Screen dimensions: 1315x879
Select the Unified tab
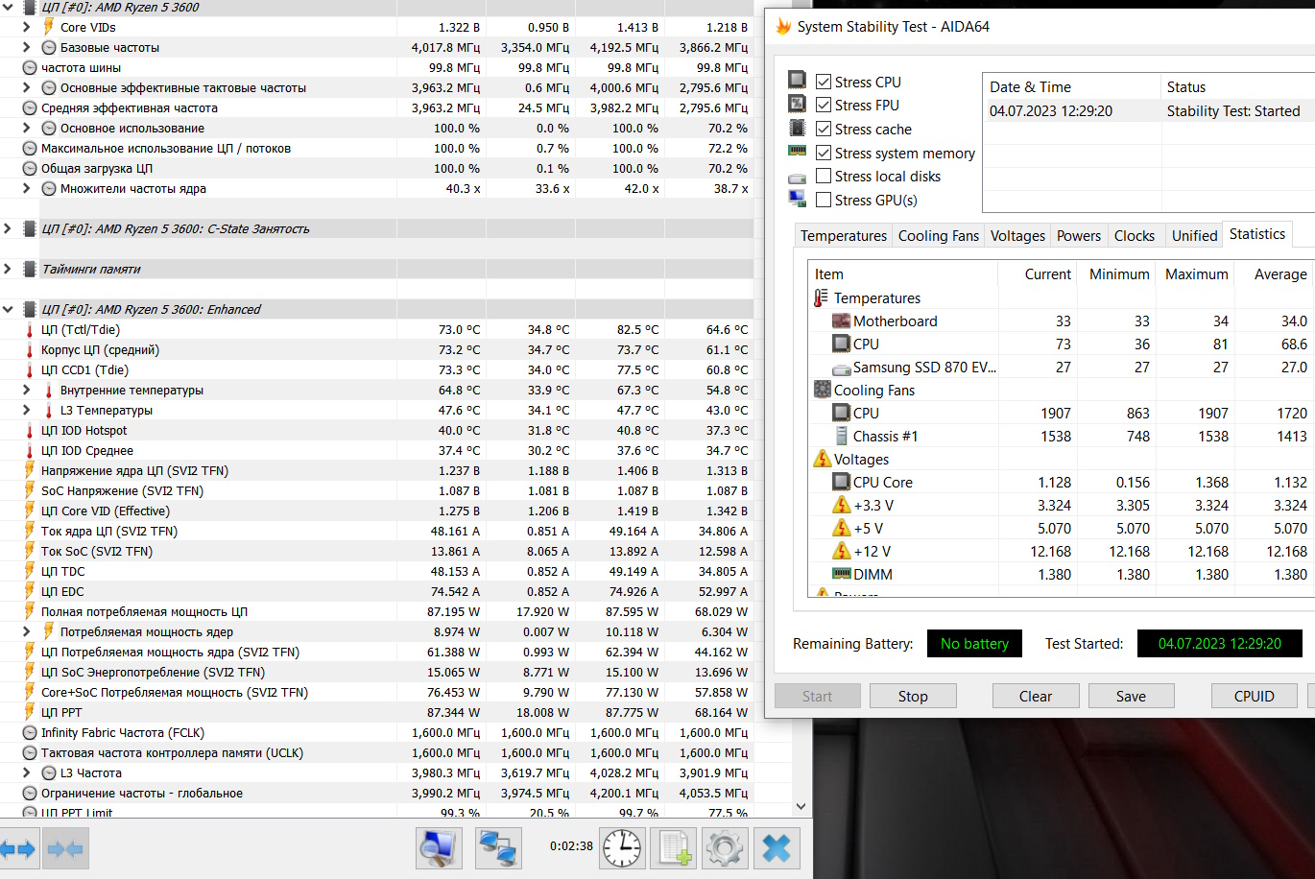(1194, 236)
